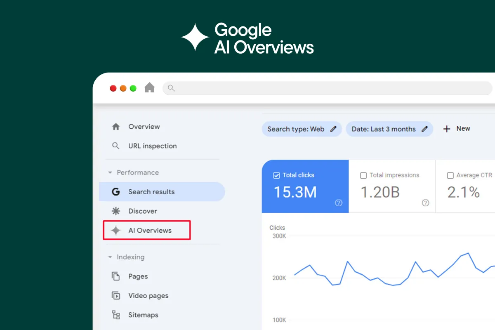Open the Video pages report
The height and width of the screenshot is (330, 495).
click(x=148, y=296)
